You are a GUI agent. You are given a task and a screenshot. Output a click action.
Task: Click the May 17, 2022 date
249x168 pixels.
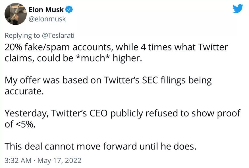(x=59, y=161)
